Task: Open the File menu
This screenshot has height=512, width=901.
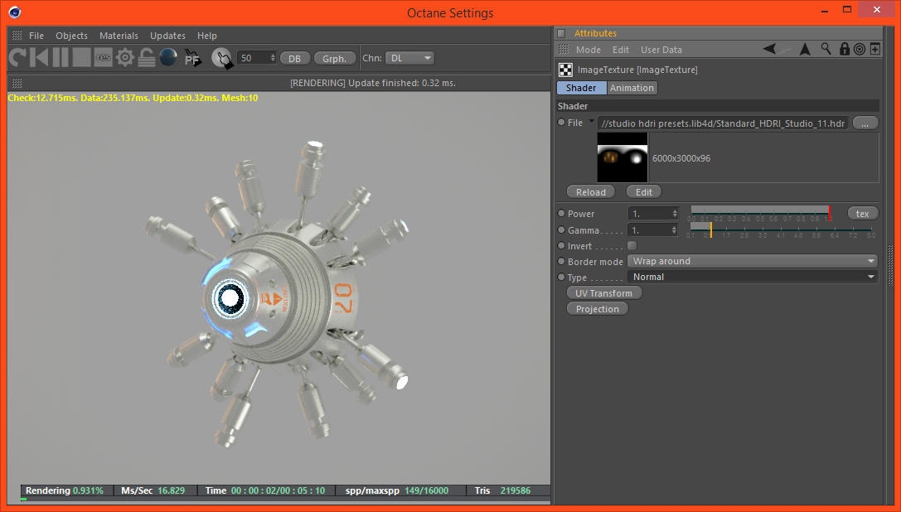Action: (36, 36)
